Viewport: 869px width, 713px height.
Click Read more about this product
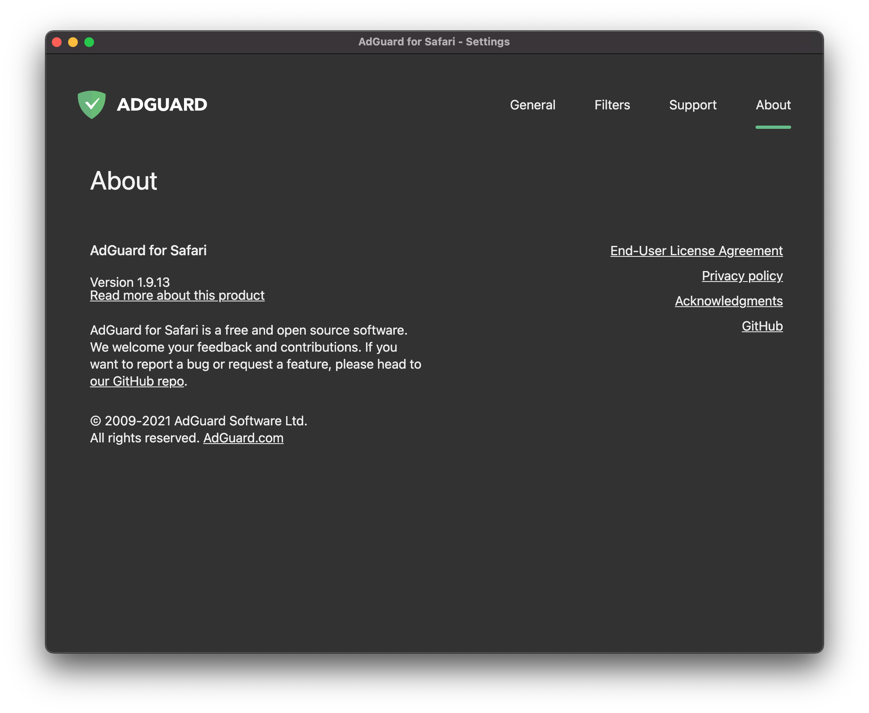178,295
